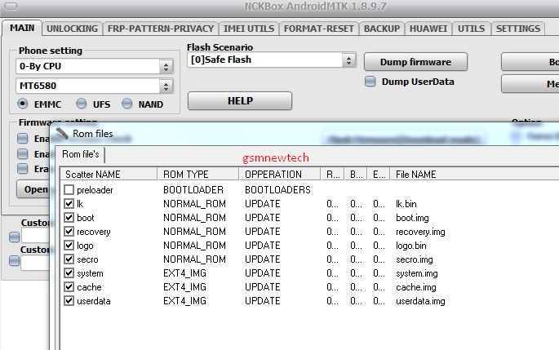
Task: Open the BACKUP tab
Action: tap(382, 29)
